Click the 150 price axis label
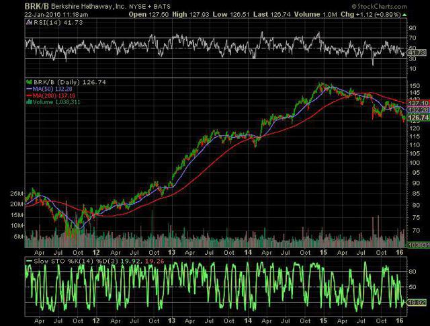430x326 pixels. [x=415, y=85]
